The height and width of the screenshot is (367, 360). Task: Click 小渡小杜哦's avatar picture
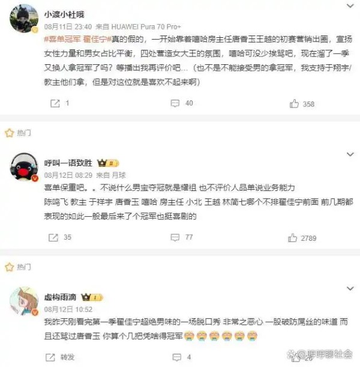[x=24, y=18]
